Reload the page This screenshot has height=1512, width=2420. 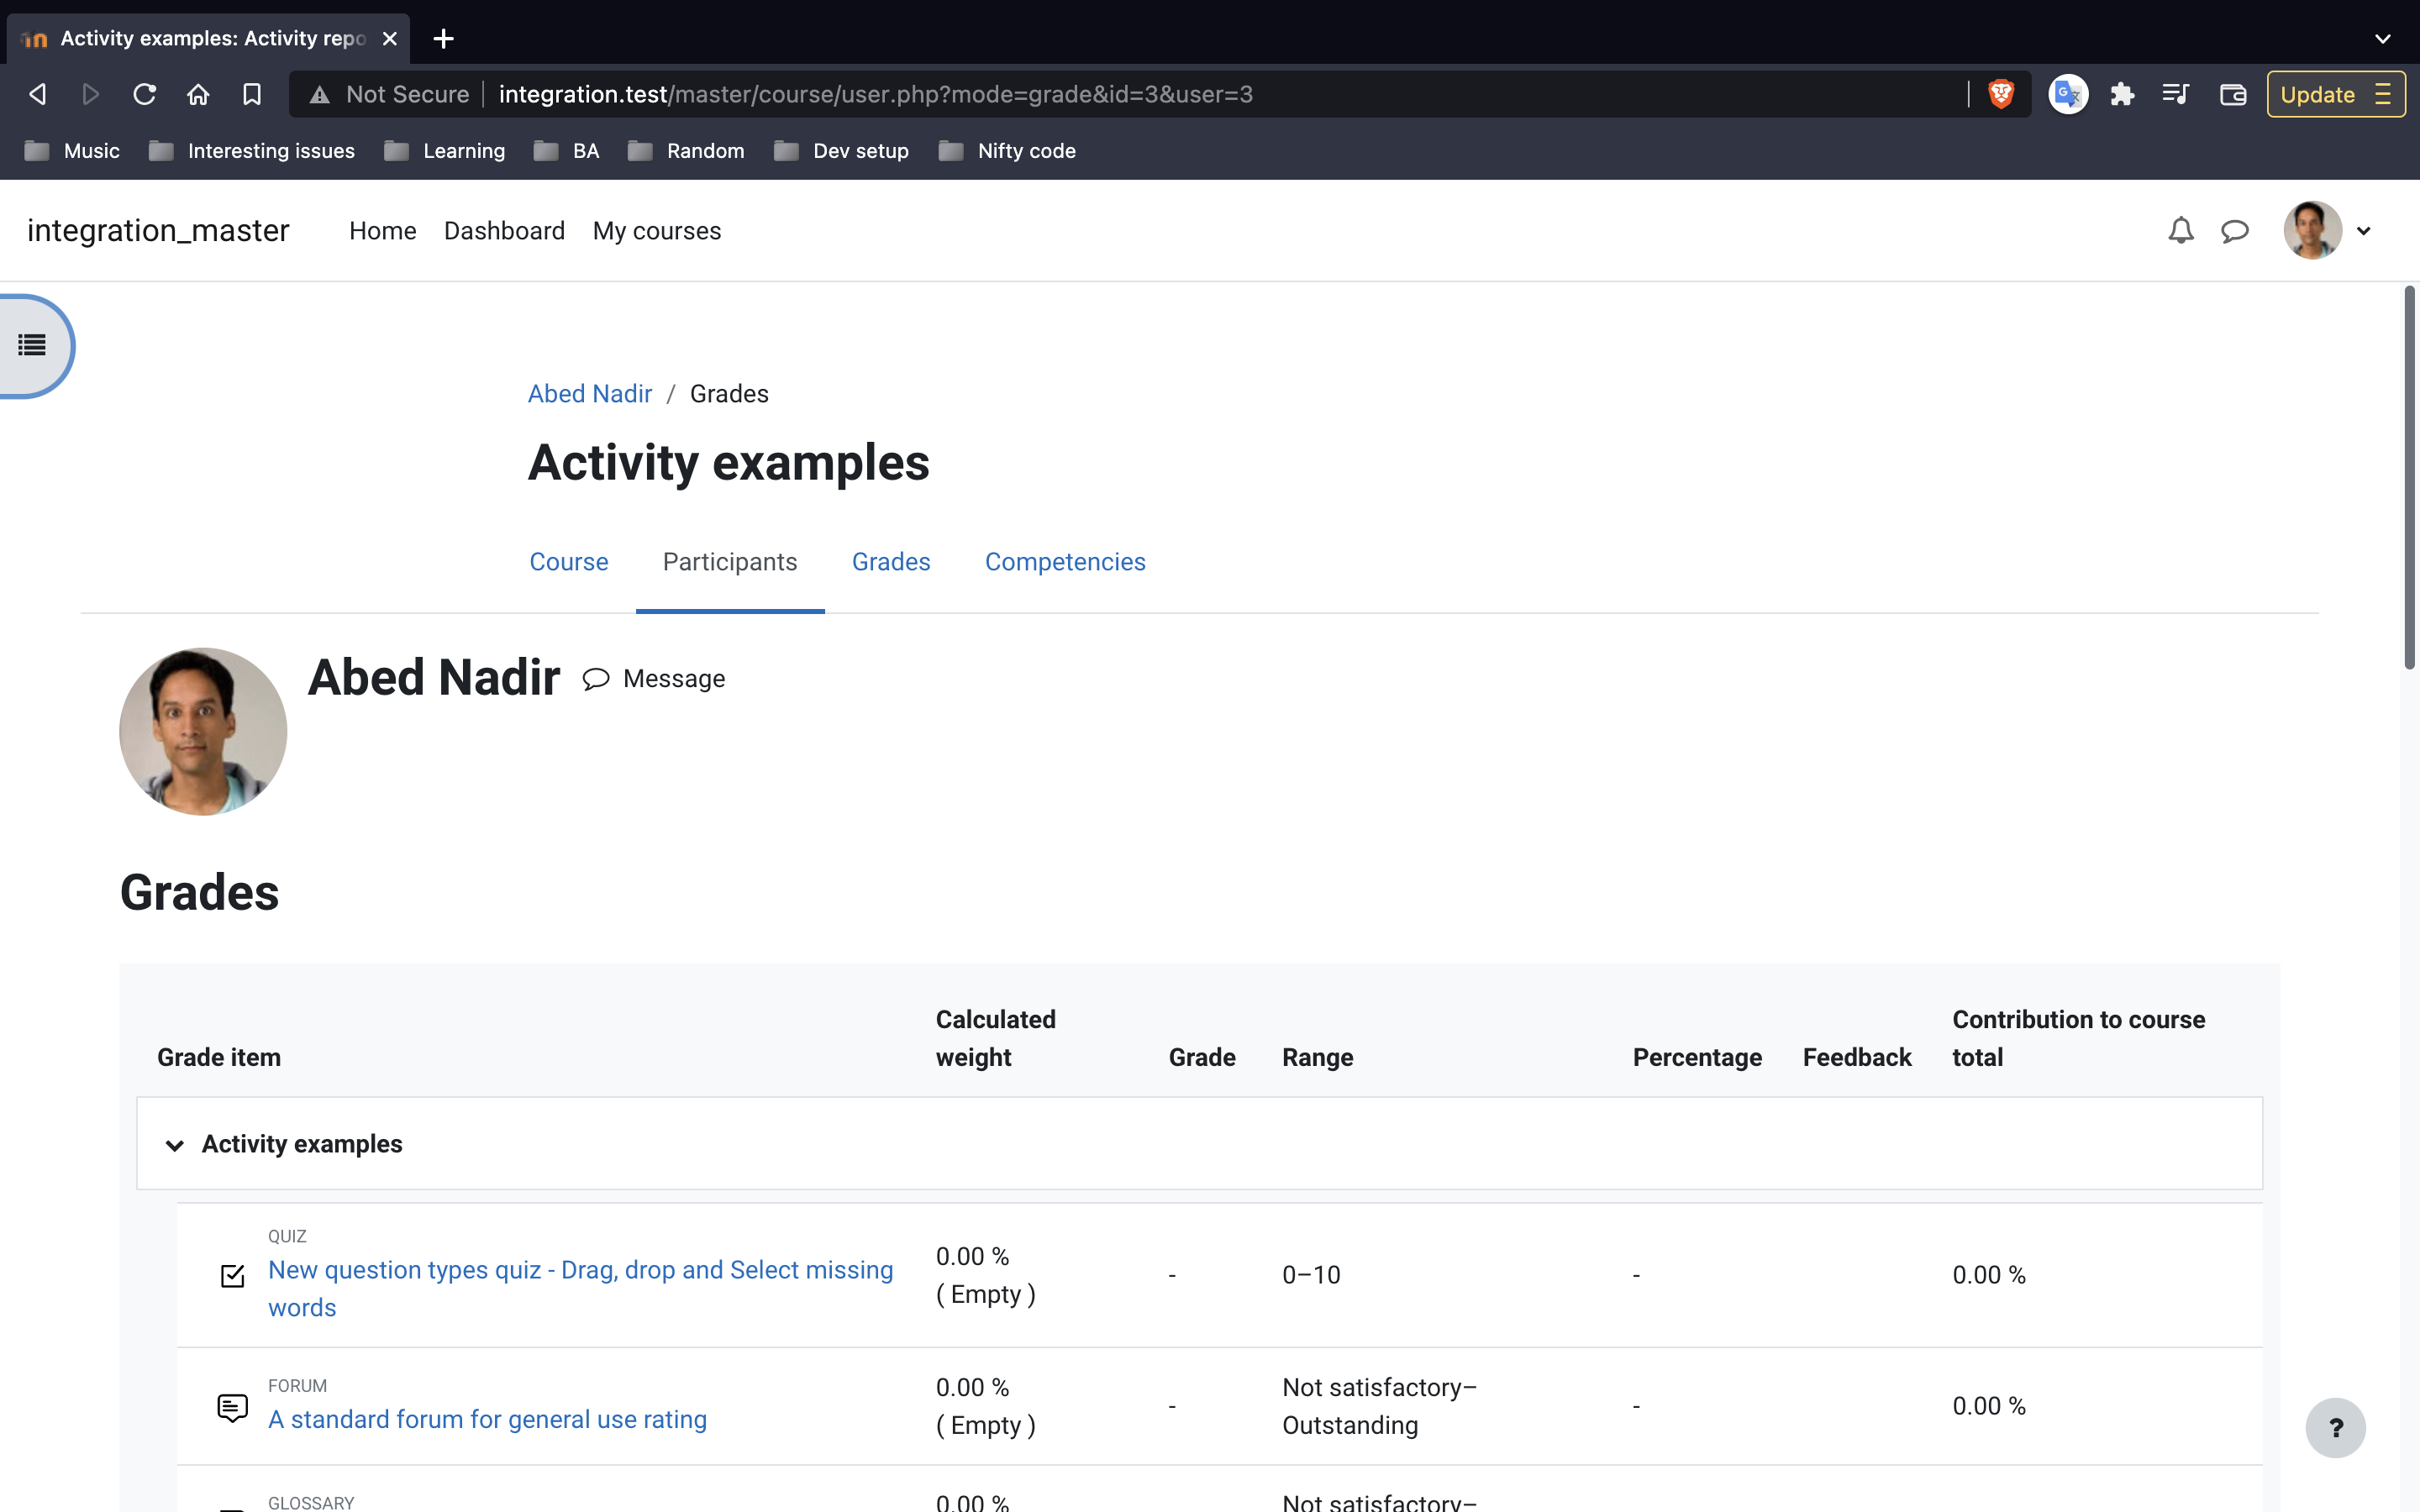[x=144, y=94]
